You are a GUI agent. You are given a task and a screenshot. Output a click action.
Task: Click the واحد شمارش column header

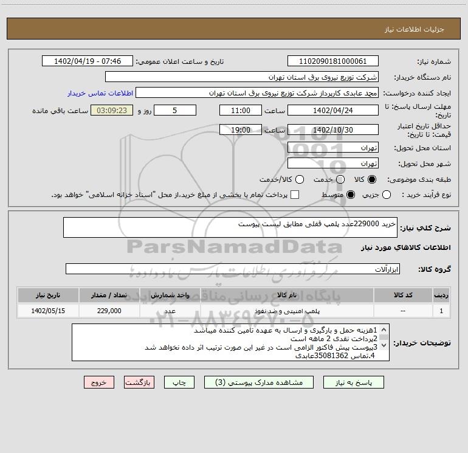[170, 295]
